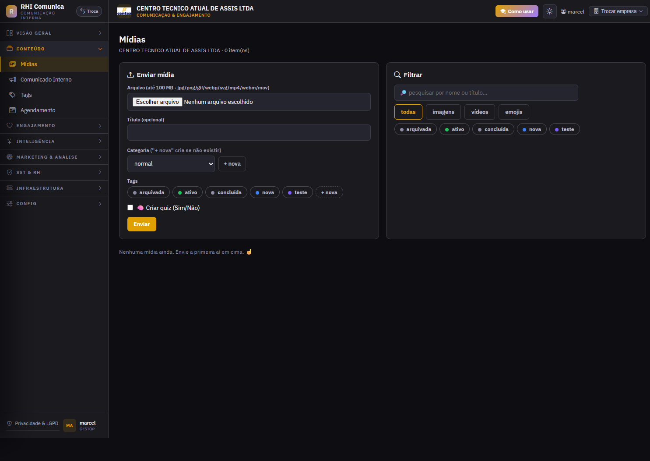Expand the Config section chevron
The image size is (650, 461).
click(x=100, y=203)
